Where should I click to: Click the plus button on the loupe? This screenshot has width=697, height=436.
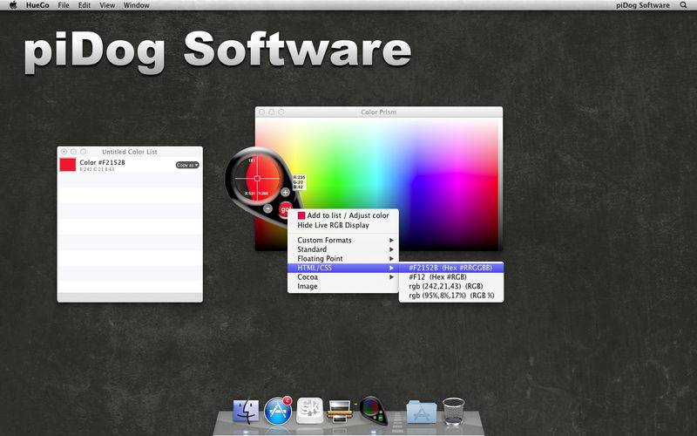click(285, 192)
